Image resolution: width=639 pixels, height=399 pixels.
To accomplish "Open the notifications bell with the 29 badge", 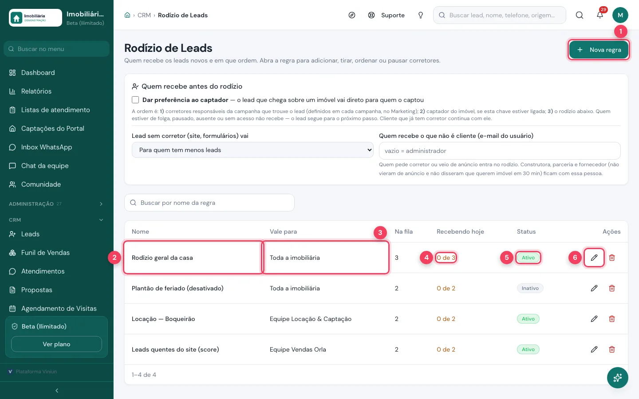I will click(600, 15).
